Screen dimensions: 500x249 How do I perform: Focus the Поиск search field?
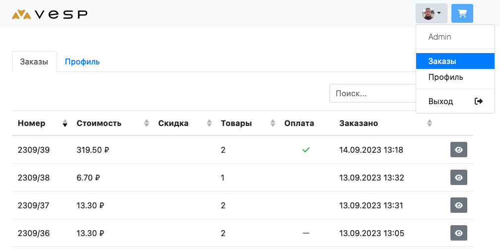373,93
